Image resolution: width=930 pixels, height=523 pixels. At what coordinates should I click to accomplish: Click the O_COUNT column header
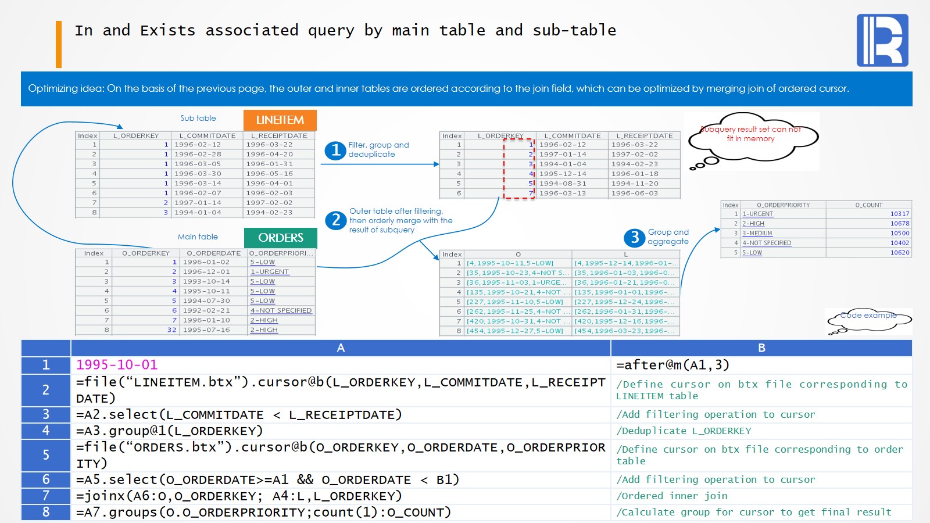point(868,205)
